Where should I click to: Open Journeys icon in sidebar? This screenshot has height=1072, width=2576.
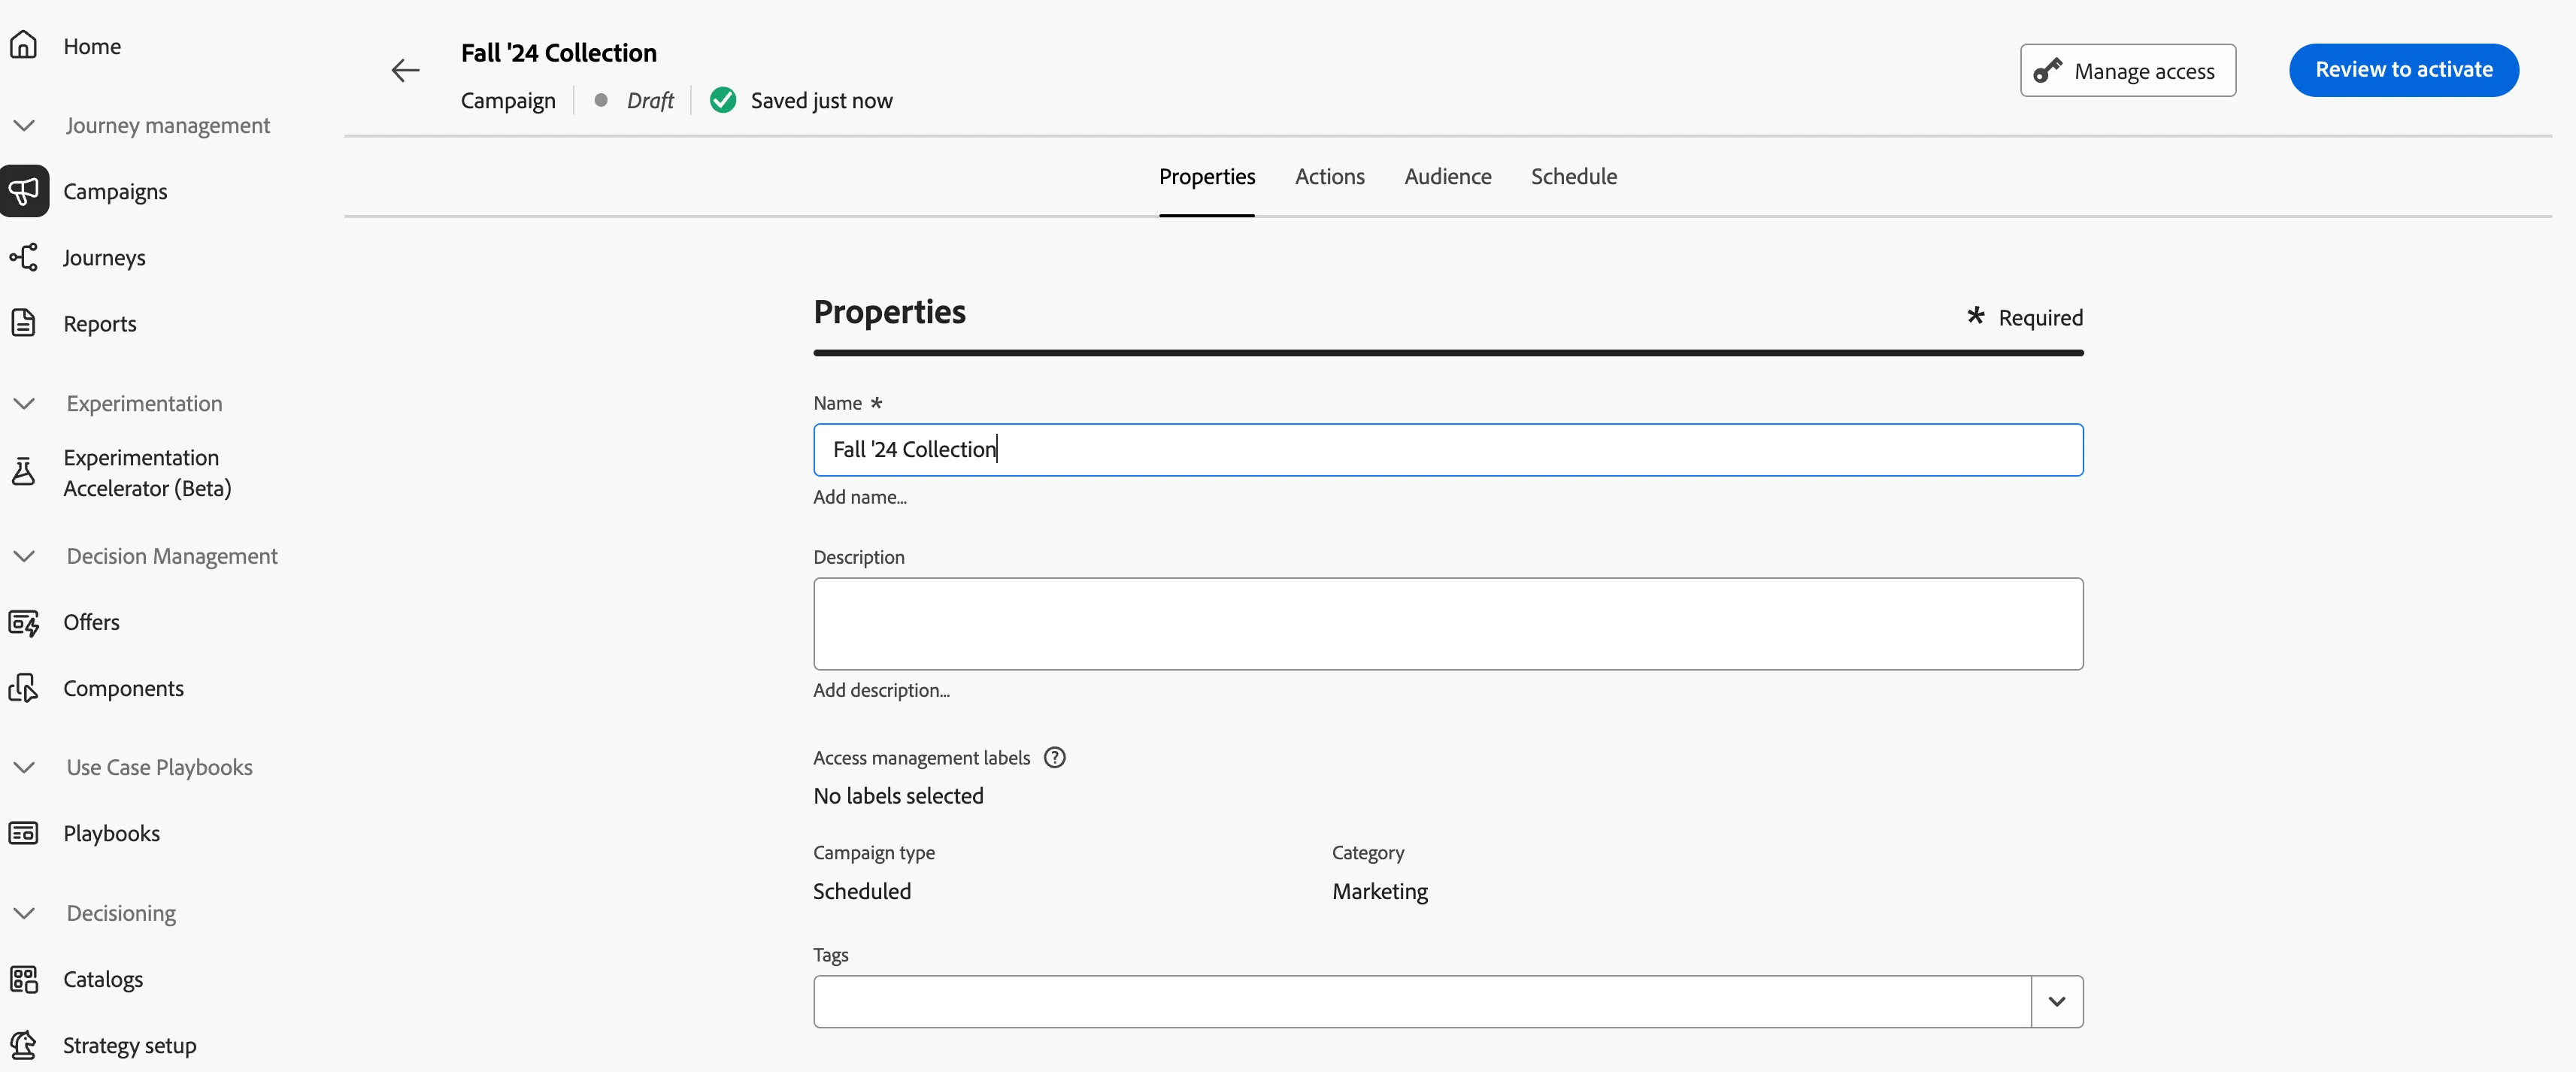tap(23, 257)
